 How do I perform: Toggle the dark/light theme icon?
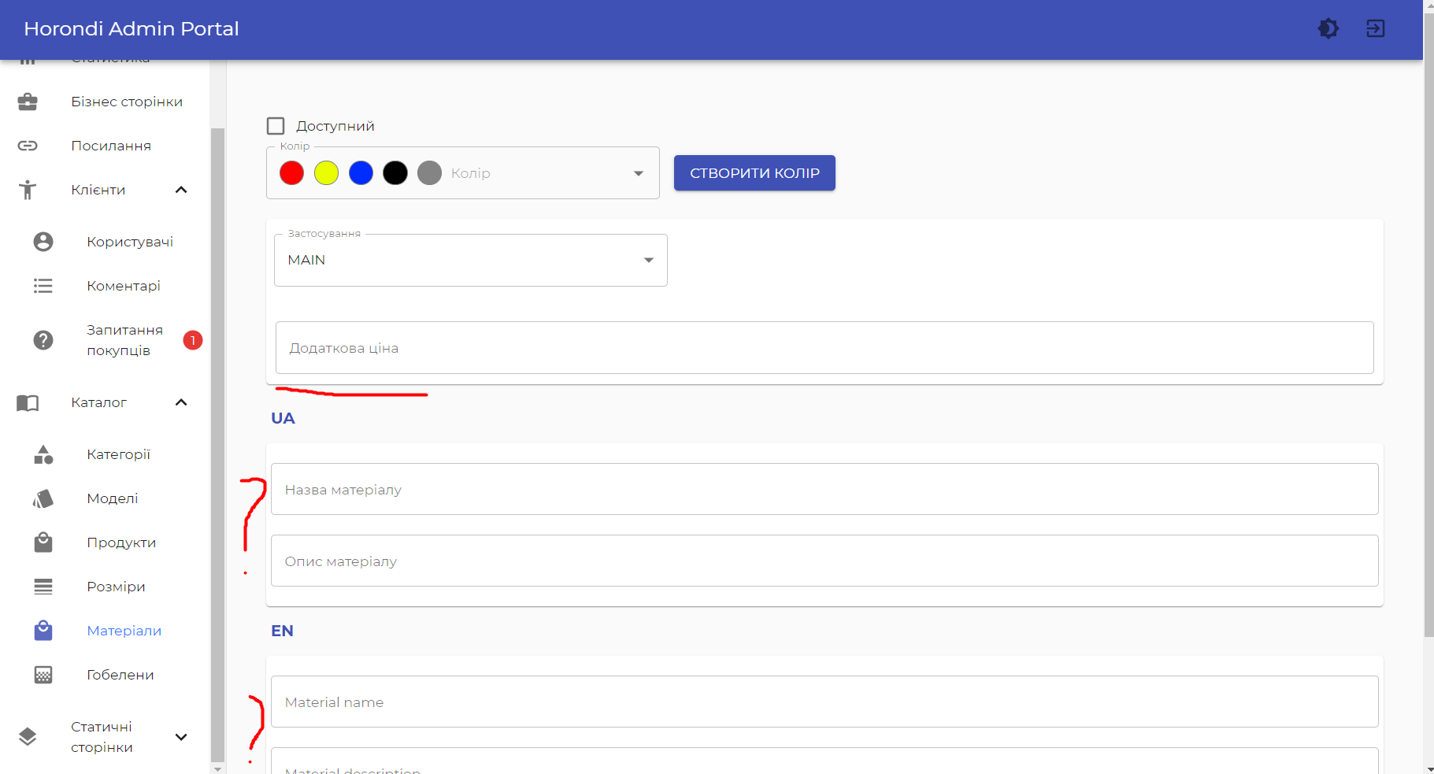click(x=1328, y=28)
